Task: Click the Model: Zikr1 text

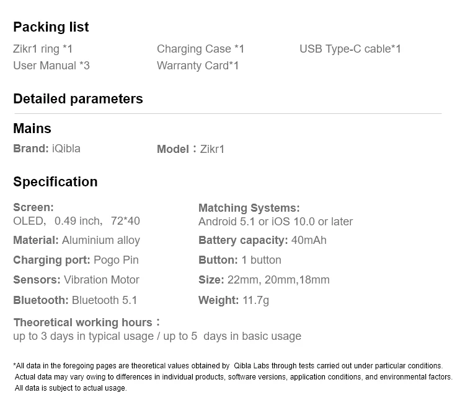Action: coord(190,149)
